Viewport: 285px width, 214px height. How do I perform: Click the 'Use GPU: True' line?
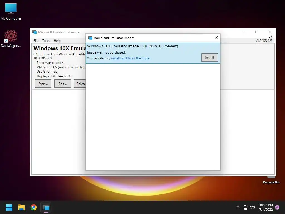(47, 72)
